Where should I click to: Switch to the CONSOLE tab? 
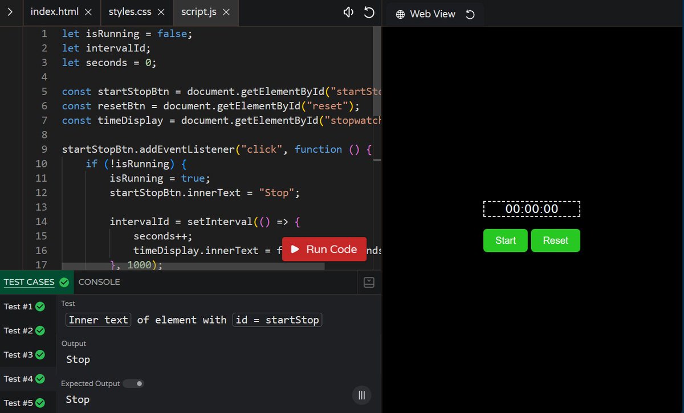(x=99, y=281)
